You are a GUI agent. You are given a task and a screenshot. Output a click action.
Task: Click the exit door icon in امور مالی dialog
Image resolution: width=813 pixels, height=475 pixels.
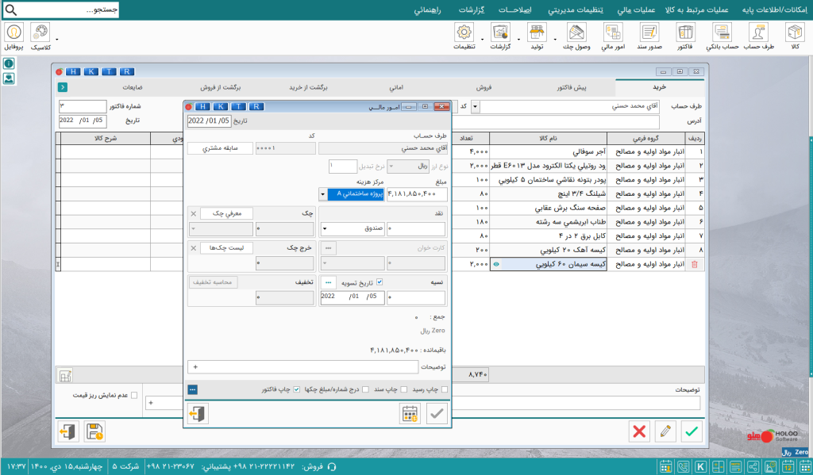(x=198, y=414)
